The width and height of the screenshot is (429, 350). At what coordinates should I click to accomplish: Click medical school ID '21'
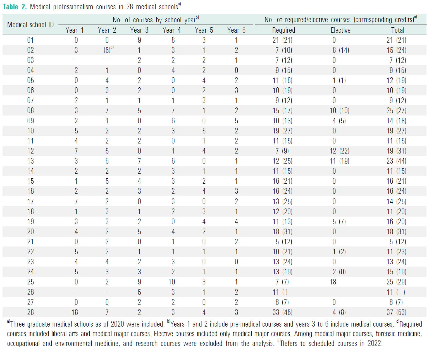[30, 242]
